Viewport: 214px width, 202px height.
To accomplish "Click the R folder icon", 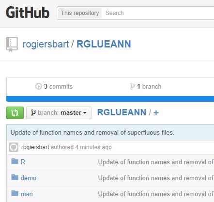I will click(x=15, y=161).
